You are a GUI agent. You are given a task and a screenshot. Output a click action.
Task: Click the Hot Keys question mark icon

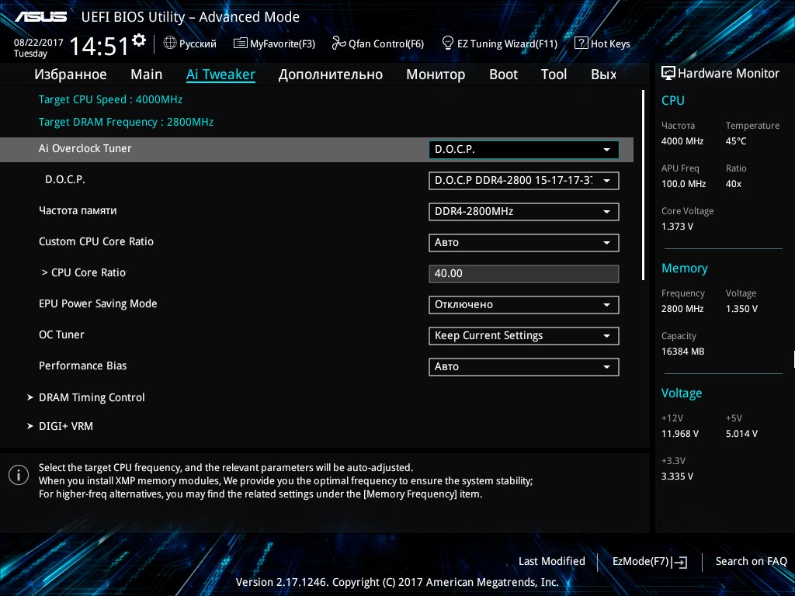click(x=581, y=43)
